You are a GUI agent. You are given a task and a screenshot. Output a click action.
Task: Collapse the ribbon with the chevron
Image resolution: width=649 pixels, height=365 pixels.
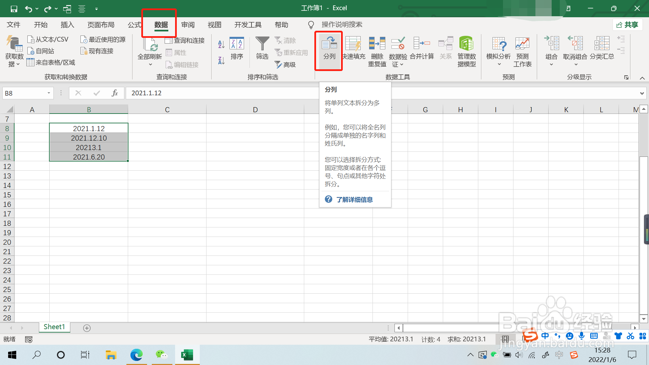642,78
